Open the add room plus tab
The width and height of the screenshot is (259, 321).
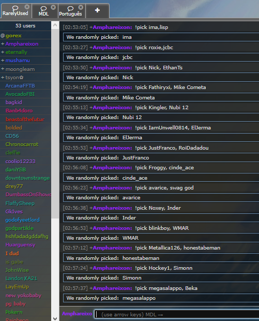pyautogui.click(x=97, y=10)
